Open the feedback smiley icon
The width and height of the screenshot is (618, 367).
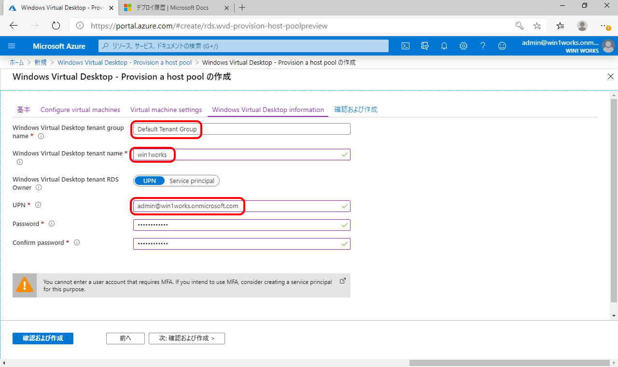pos(502,46)
